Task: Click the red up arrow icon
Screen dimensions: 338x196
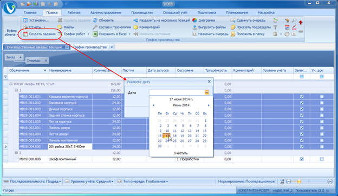Action: tap(301, 22)
